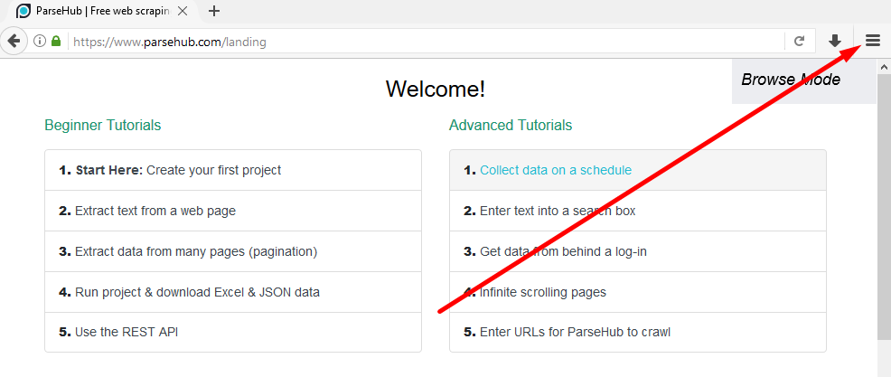Click the green secure padlock icon
891x377 pixels.
point(56,41)
